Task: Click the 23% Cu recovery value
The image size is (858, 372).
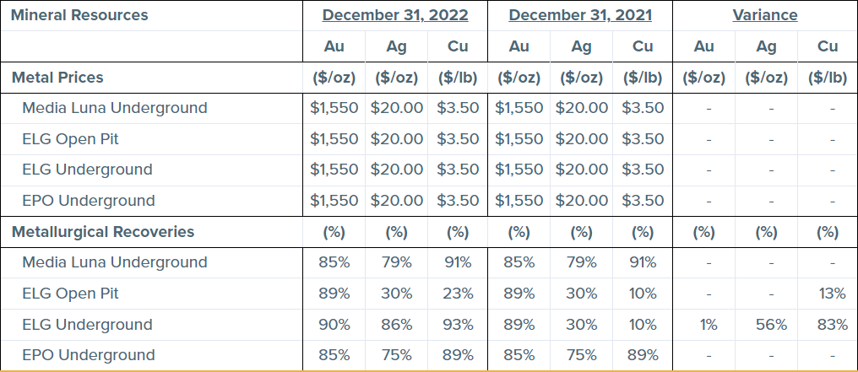Action: click(x=458, y=294)
